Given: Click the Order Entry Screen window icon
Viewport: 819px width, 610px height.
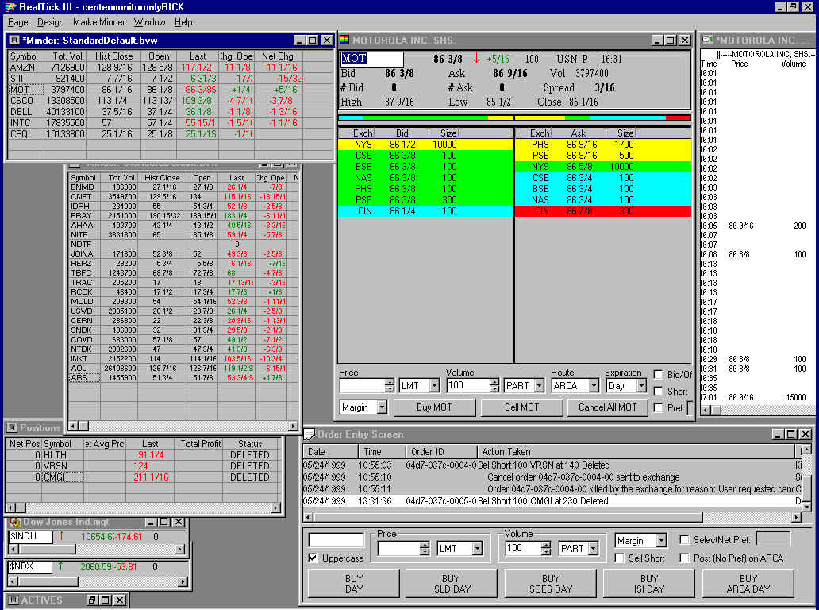Looking at the screenshot, I should point(310,434).
